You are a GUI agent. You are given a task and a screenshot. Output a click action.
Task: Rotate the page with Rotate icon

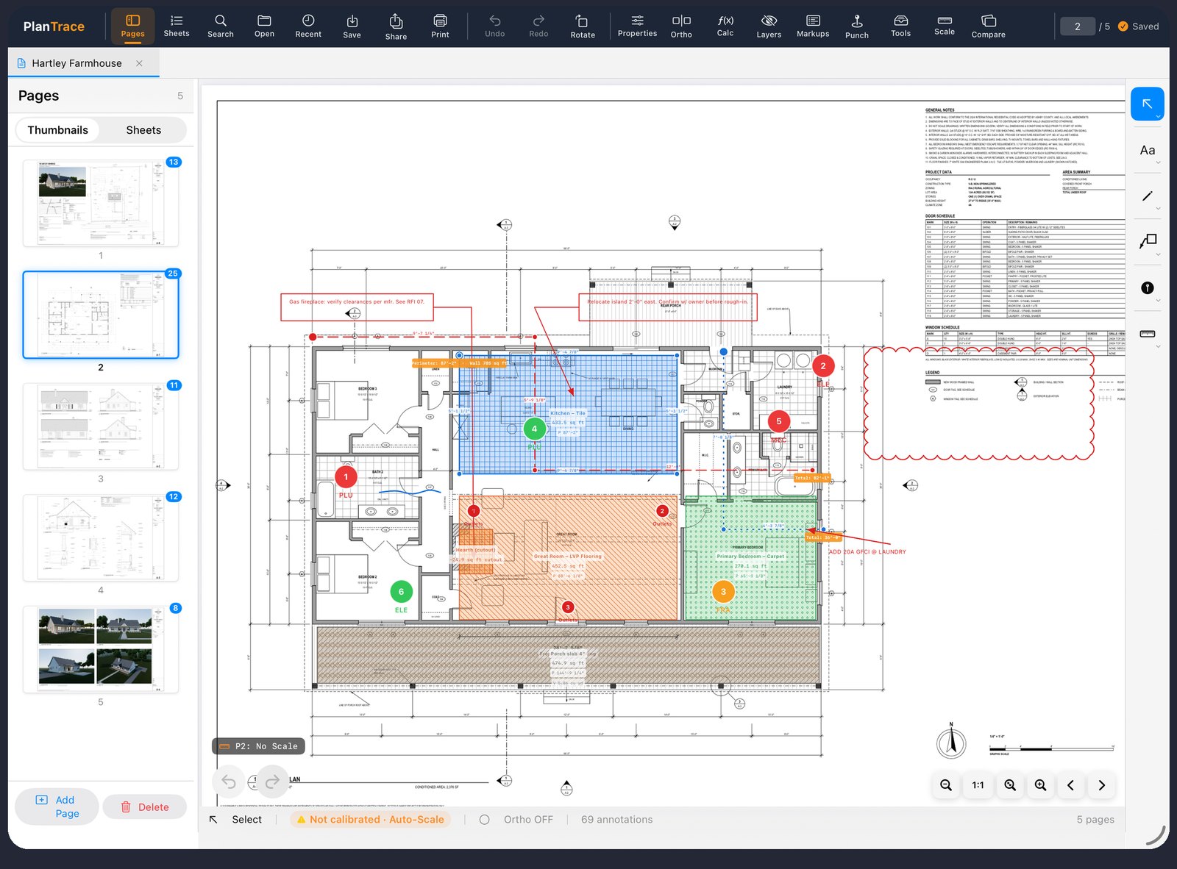click(x=583, y=26)
